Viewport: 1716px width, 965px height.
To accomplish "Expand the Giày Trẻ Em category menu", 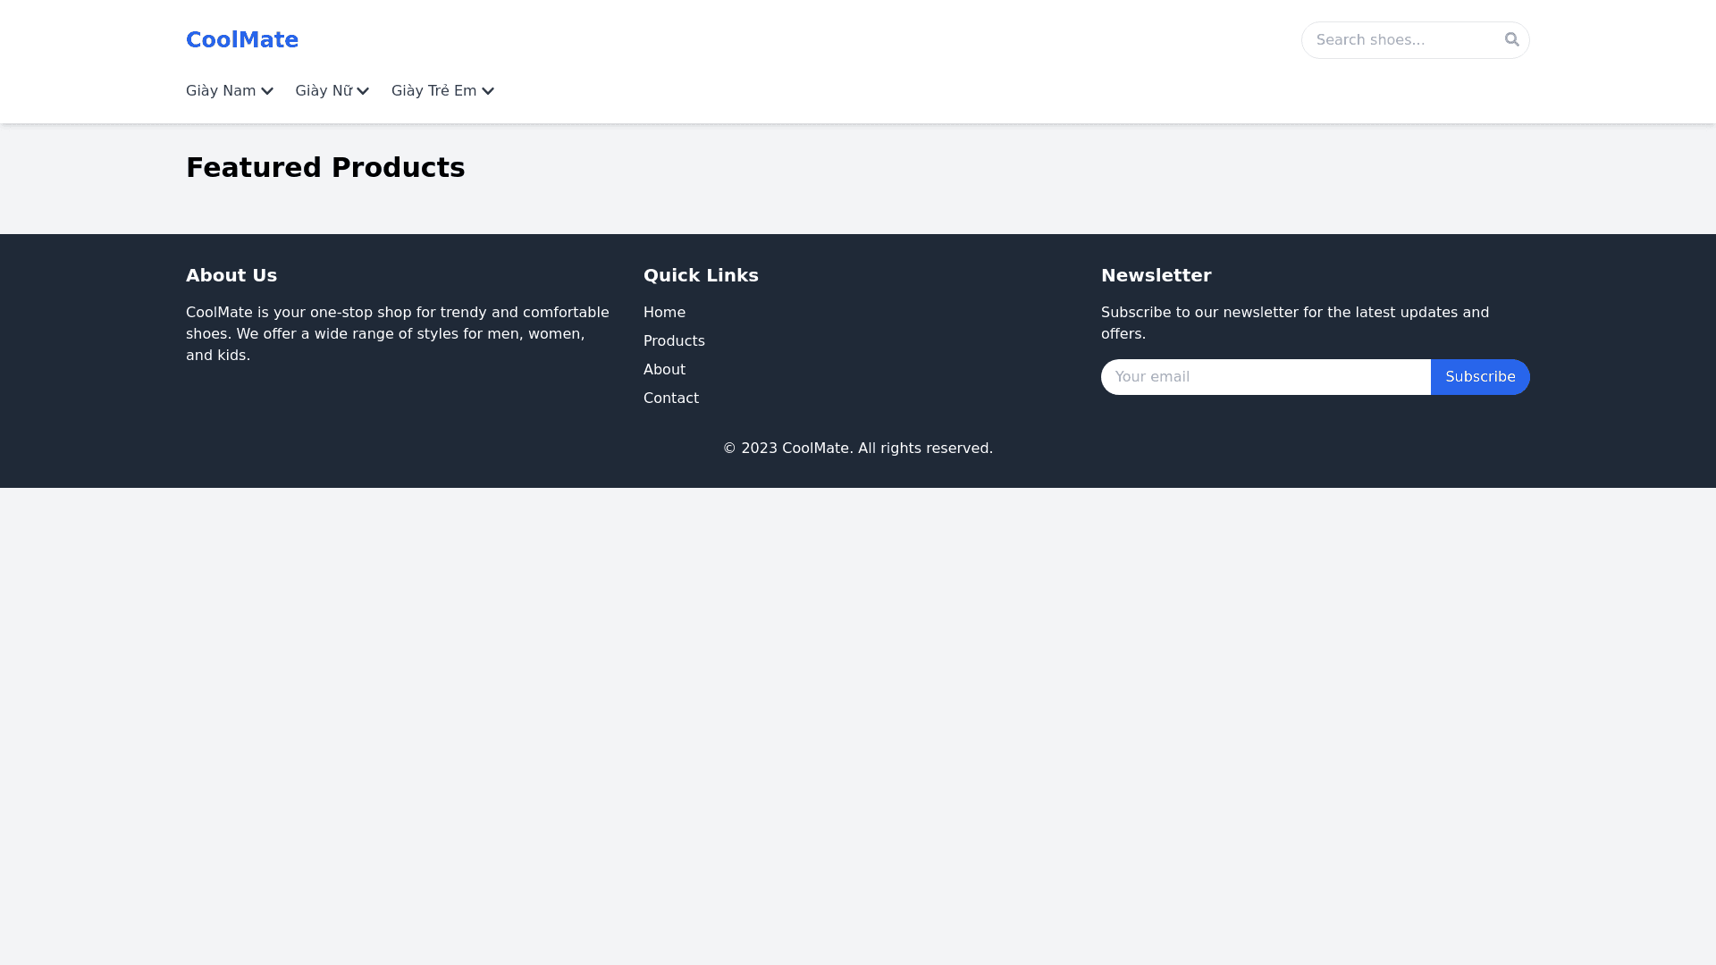I will tap(433, 91).
